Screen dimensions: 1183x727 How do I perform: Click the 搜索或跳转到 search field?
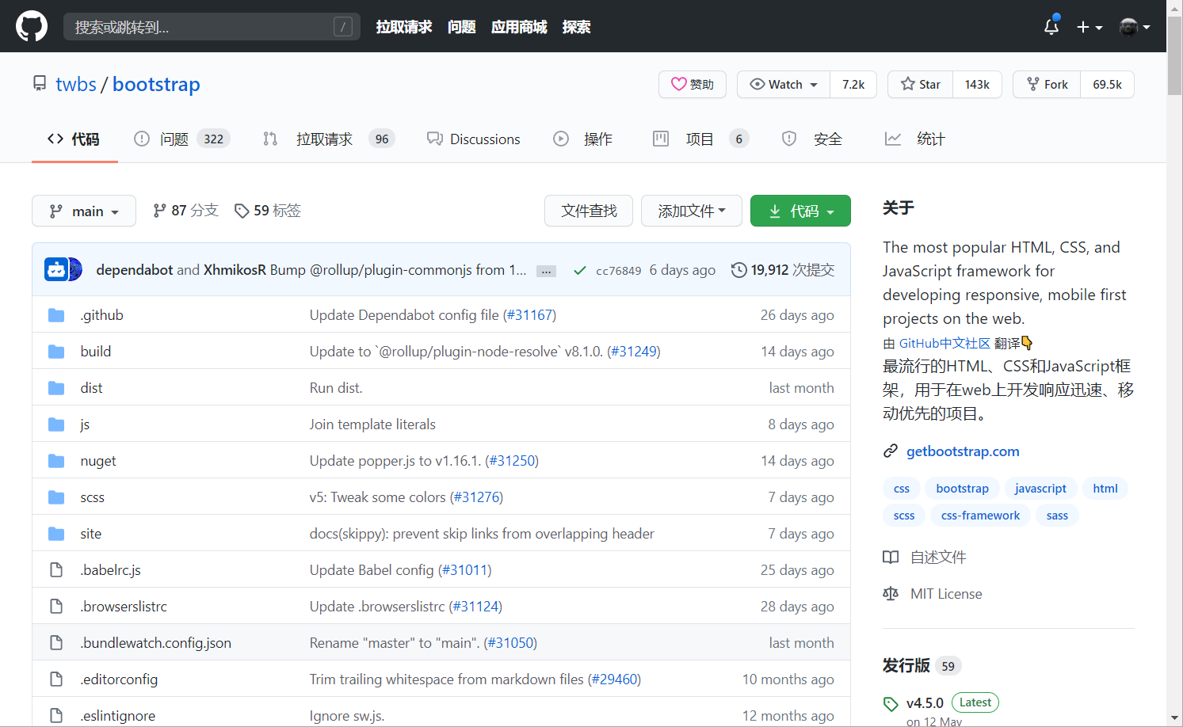212,26
